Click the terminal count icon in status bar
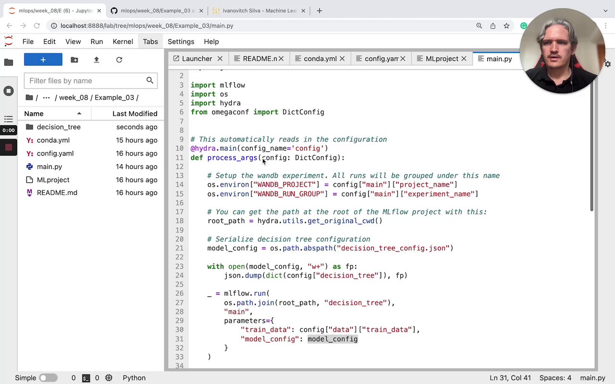The height and width of the screenshot is (384, 615). coord(86,378)
